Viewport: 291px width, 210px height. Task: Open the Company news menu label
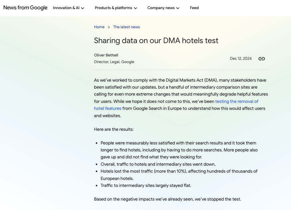tap(161, 8)
